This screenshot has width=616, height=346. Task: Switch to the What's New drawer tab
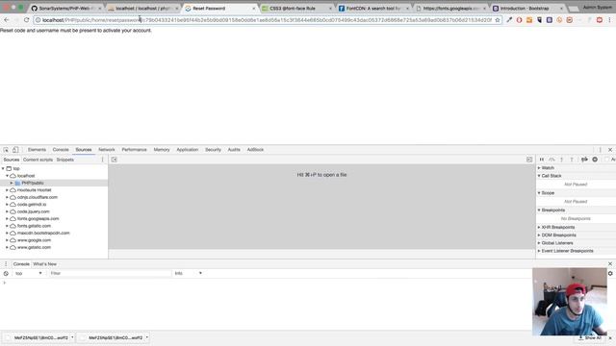45,264
